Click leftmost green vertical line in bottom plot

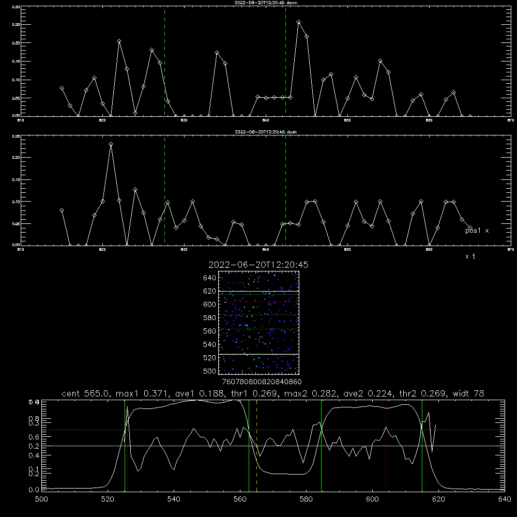125,446
